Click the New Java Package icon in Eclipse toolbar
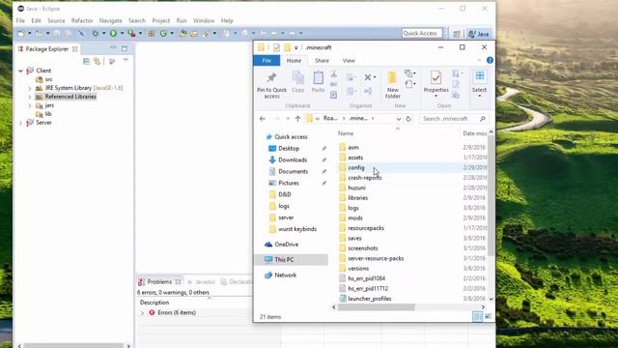Viewport: 618px width, 348px height. pyautogui.click(x=152, y=34)
